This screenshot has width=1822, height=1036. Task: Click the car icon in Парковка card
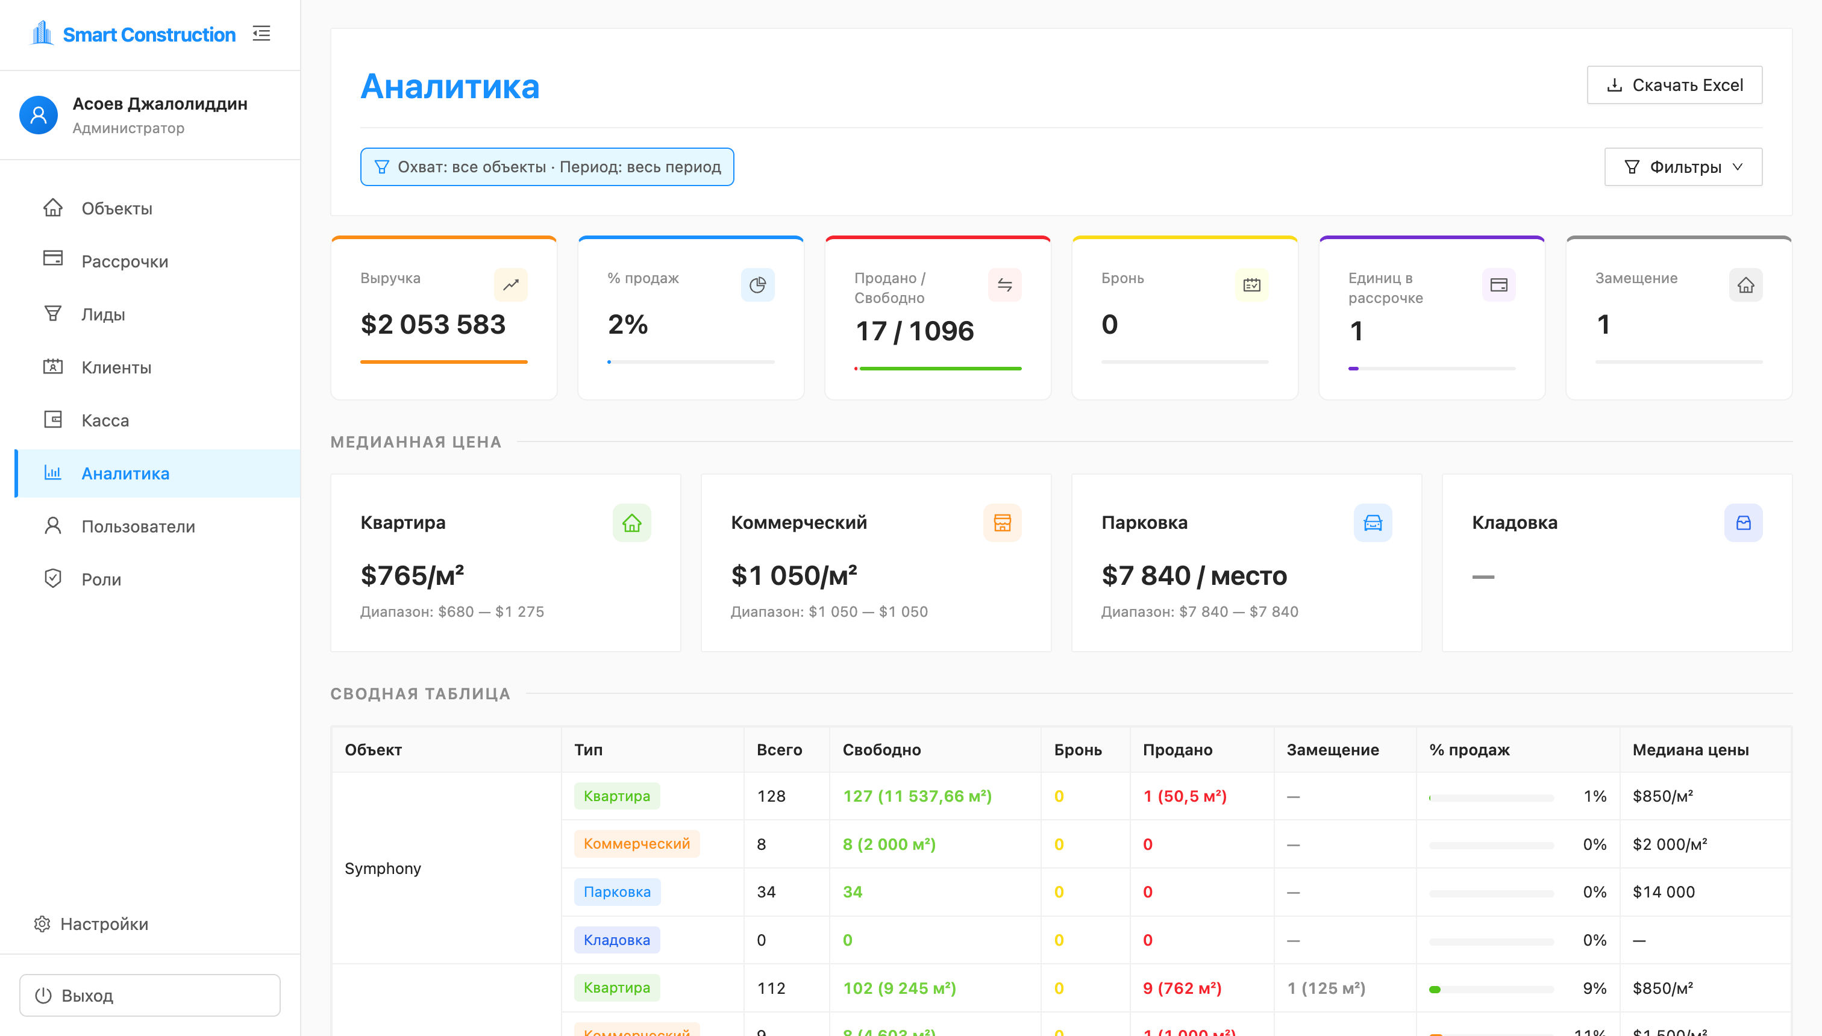(1372, 523)
